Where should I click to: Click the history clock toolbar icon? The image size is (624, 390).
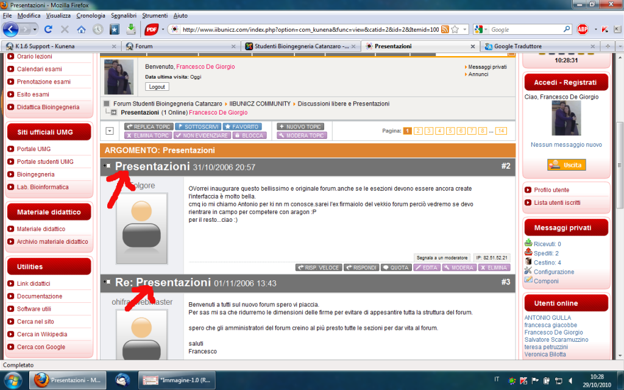pyautogui.click(x=97, y=29)
